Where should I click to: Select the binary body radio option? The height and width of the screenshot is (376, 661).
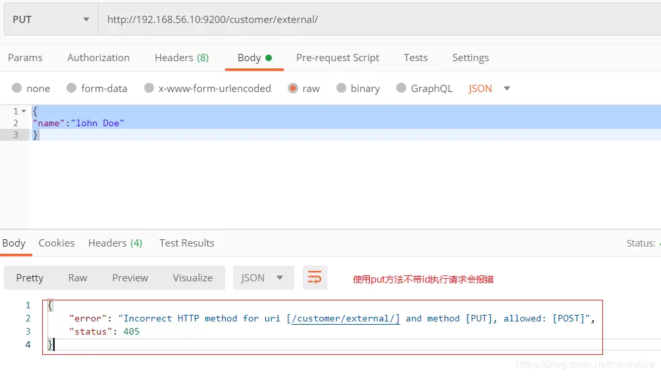click(x=342, y=88)
